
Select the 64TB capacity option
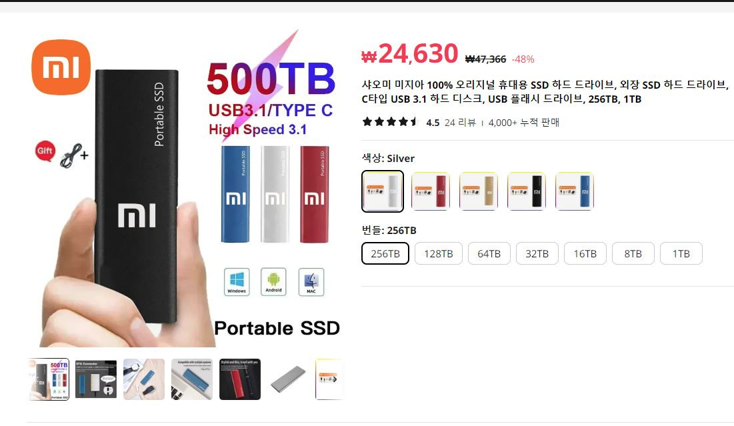(x=489, y=253)
